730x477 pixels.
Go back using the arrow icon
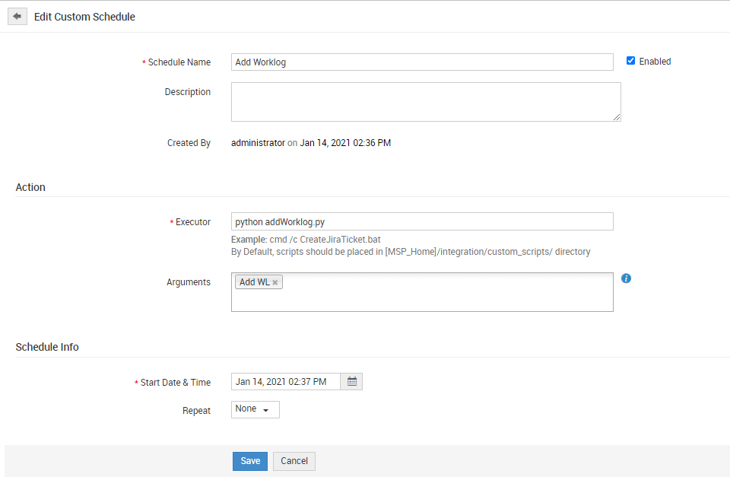pos(17,16)
